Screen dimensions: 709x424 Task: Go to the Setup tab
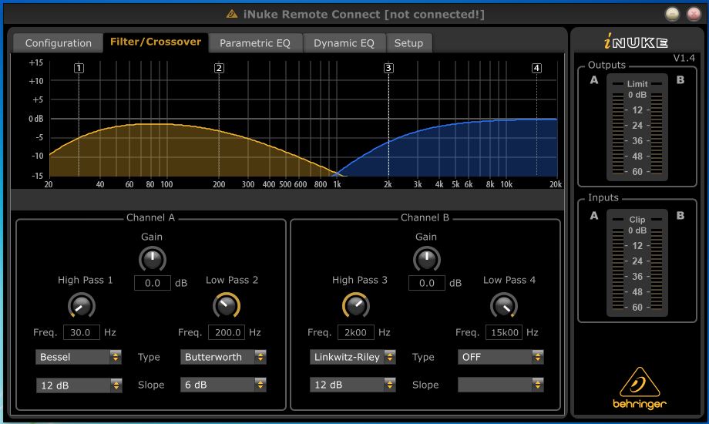[x=408, y=43]
